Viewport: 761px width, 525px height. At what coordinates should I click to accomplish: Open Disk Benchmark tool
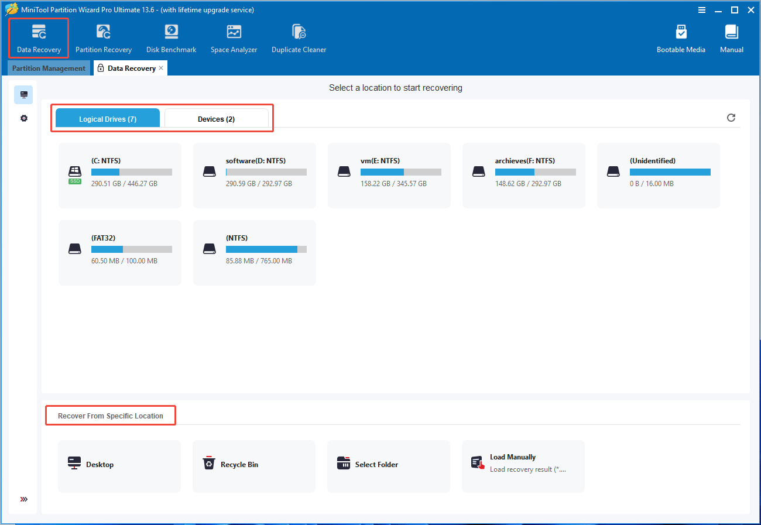[172, 39]
